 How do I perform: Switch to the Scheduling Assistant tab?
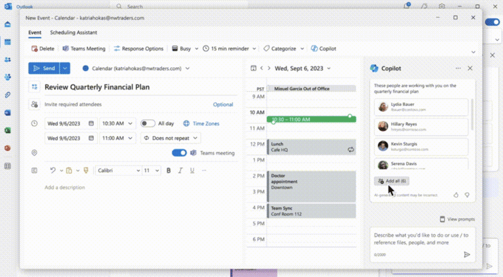pyautogui.click(x=74, y=32)
